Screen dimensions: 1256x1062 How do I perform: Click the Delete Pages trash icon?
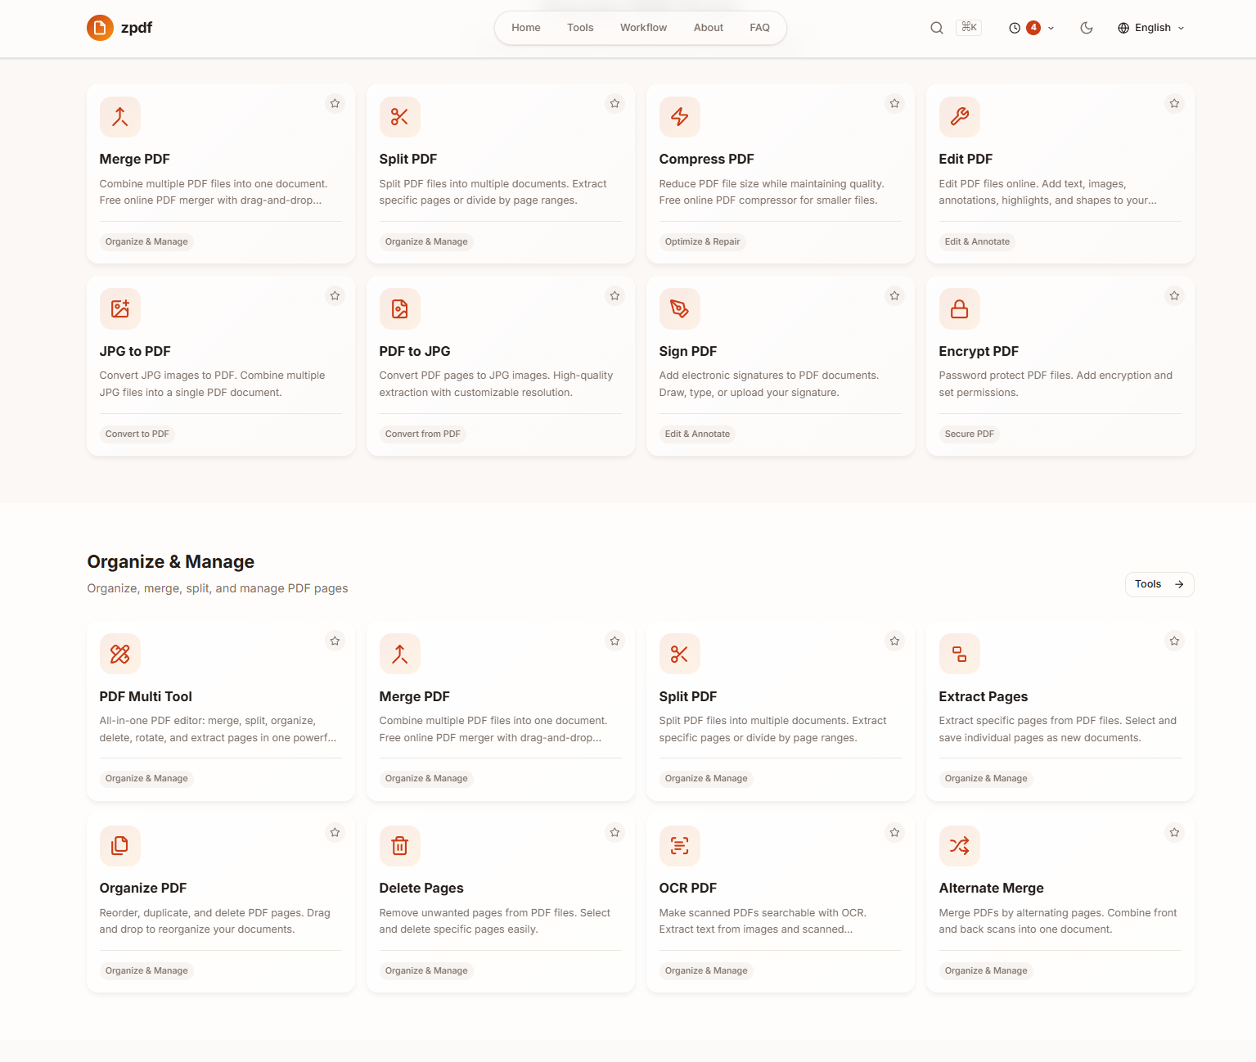coord(400,846)
